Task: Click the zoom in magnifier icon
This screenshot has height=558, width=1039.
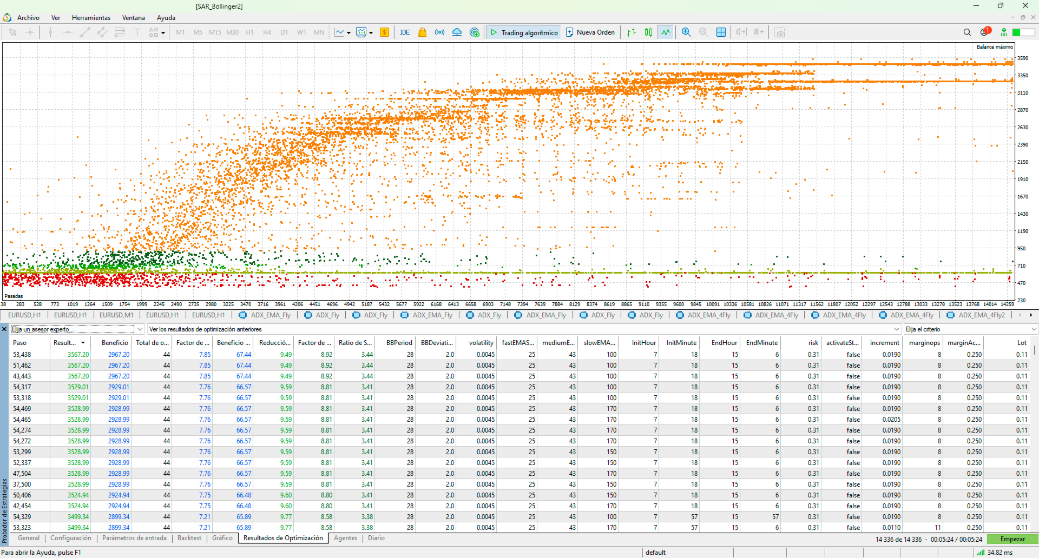Action: click(x=686, y=32)
